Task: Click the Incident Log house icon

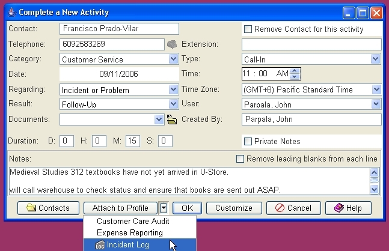Action: (x=100, y=245)
